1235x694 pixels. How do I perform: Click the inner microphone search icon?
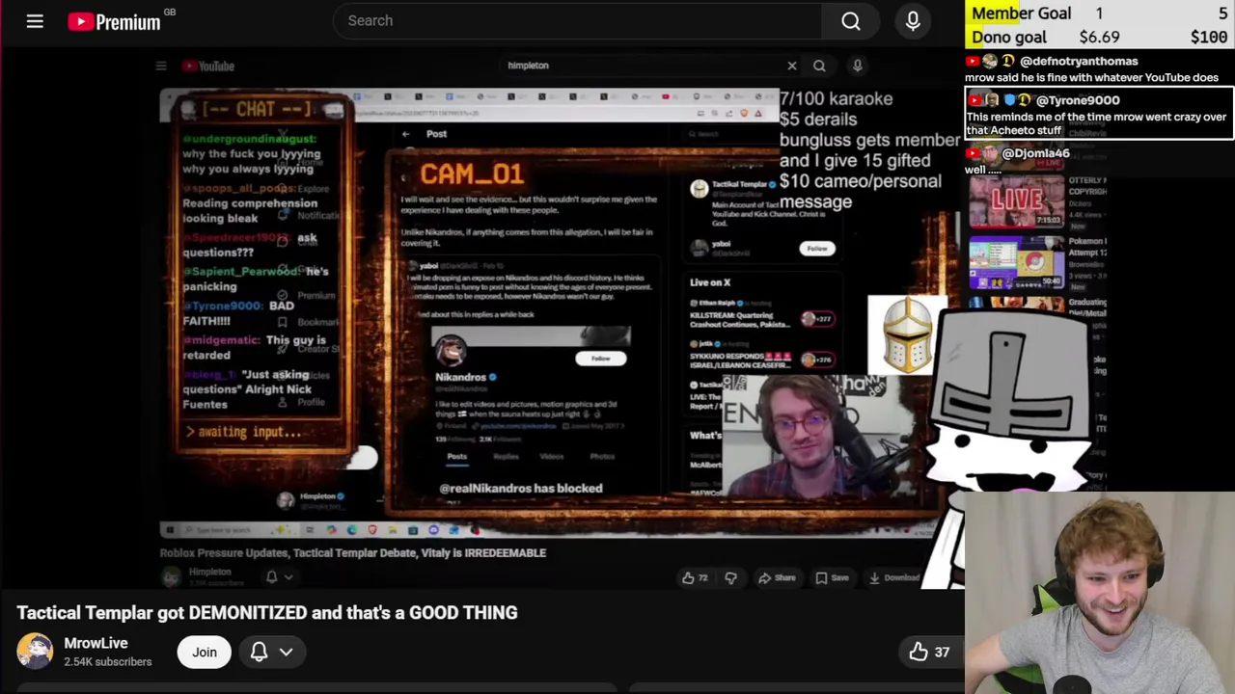coord(857,66)
